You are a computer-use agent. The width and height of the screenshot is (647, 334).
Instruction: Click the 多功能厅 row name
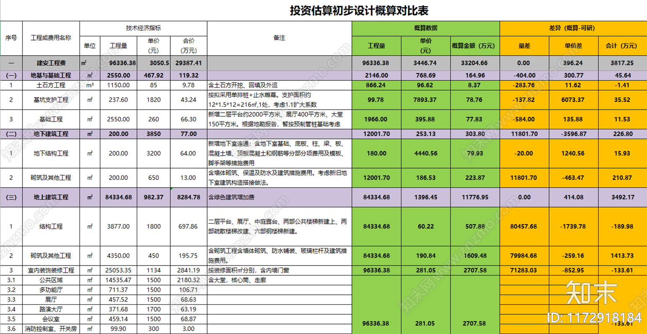[51, 290]
